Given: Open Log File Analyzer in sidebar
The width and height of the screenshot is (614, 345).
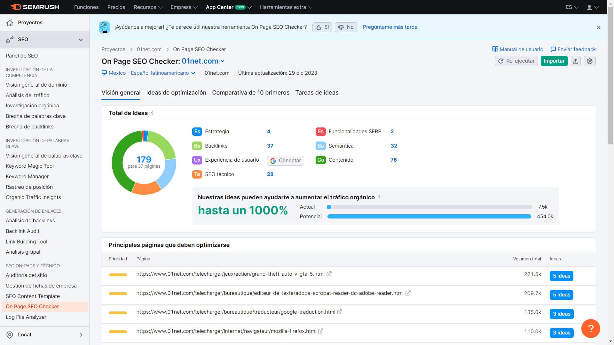Looking at the screenshot, I should 26,317.
